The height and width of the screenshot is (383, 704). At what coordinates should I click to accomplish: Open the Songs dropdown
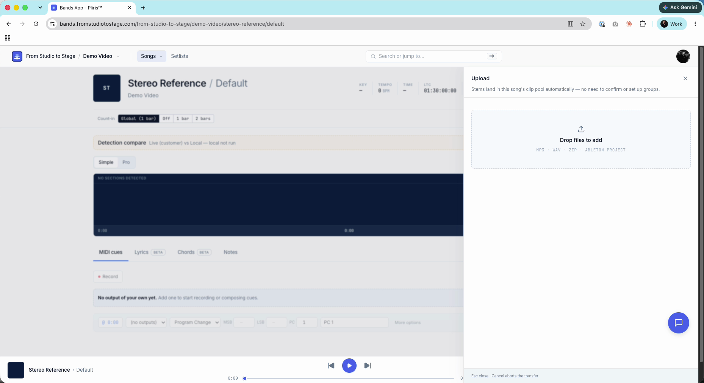point(152,56)
